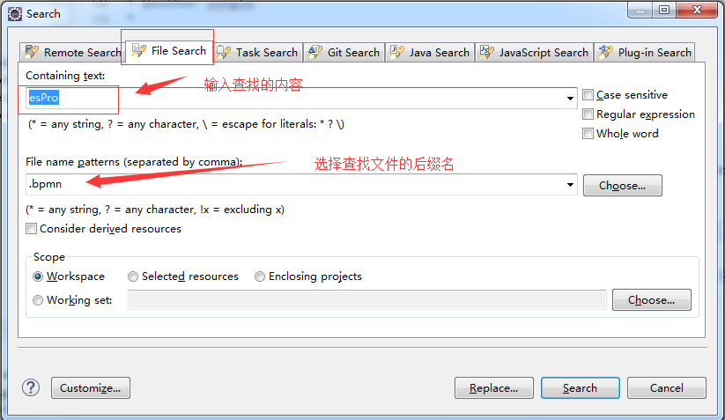This screenshot has width=725, height=420.
Task: Toggle Consider derived resources checkbox
Action: (x=31, y=229)
